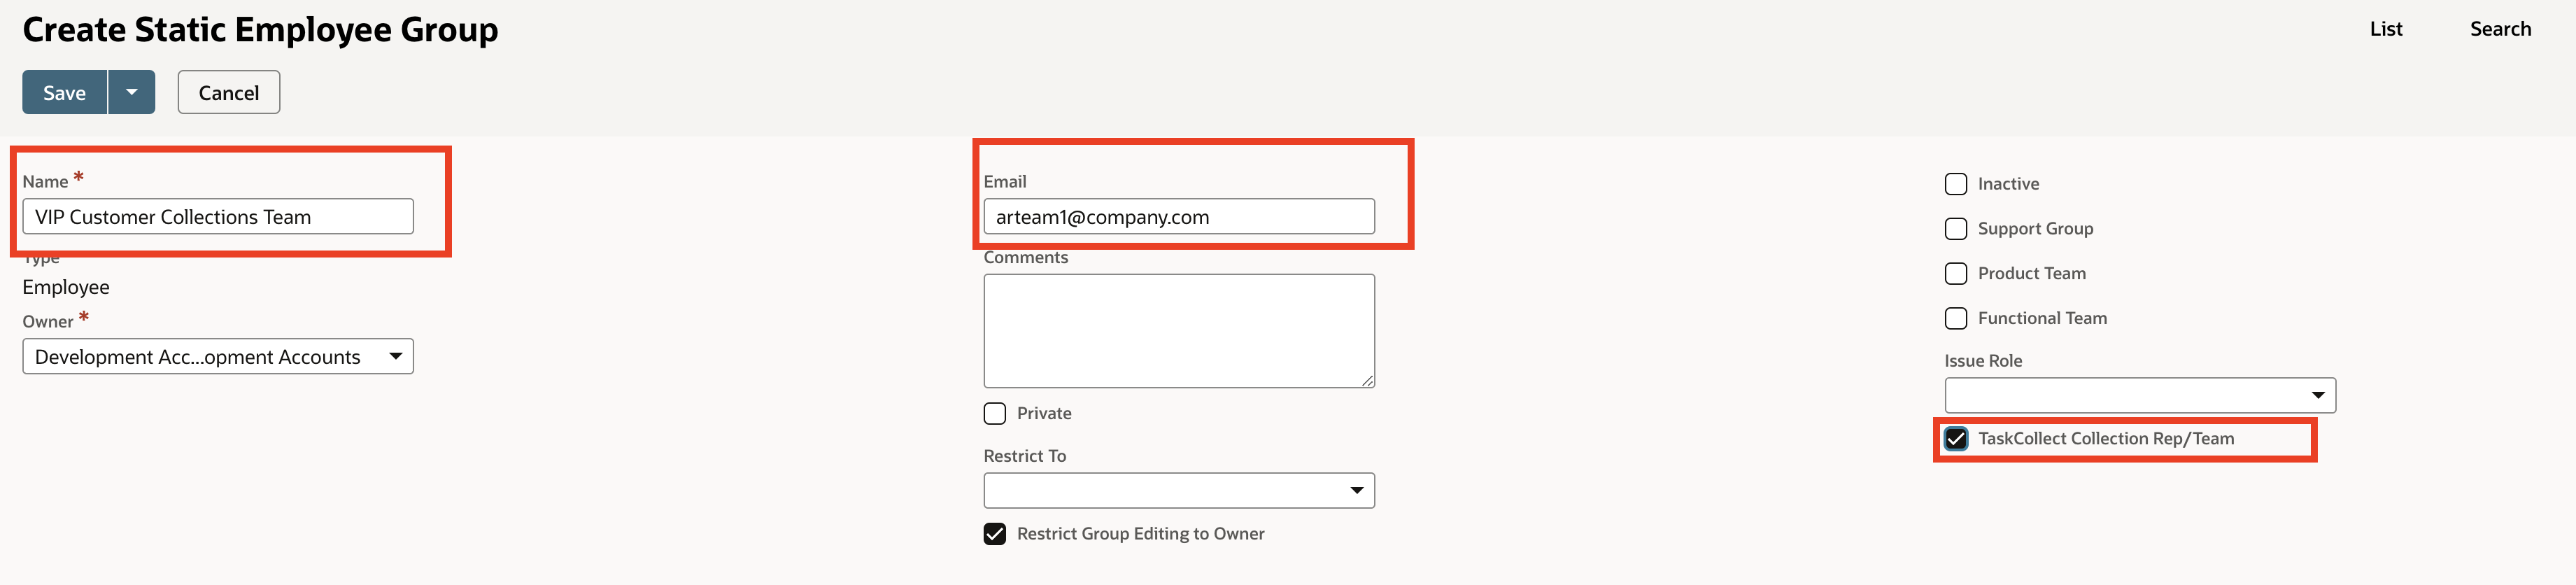Go to the List link
2576x585 pixels.
(x=2385, y=29)
